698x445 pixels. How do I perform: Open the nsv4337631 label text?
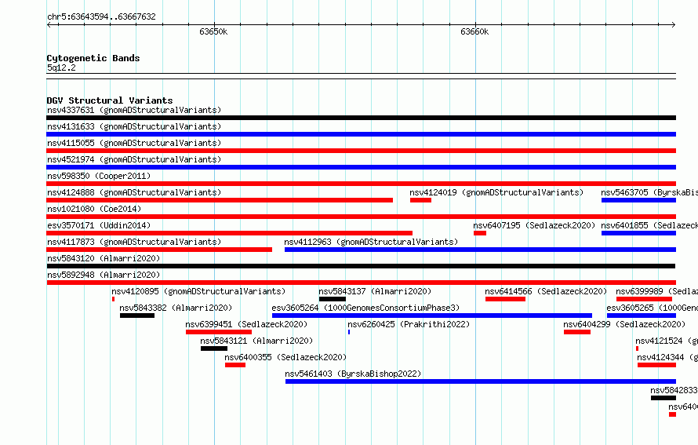click(x=134, y=110)
